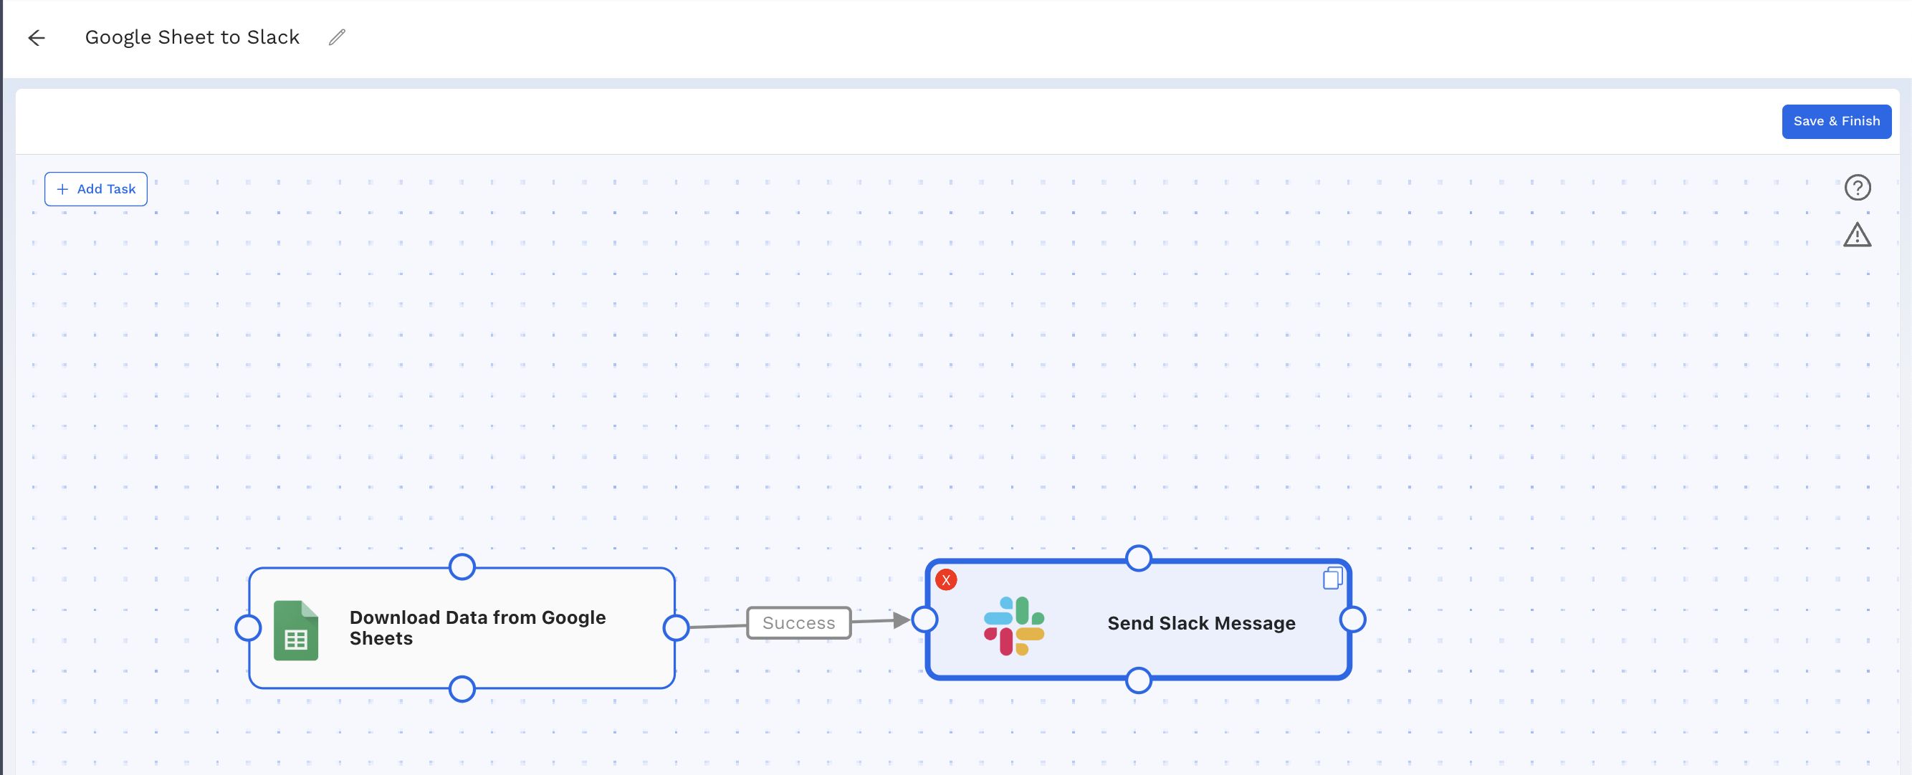Delete Slack task with red X
Viewport: 1912px width, 775px height.
coord(946,580)
